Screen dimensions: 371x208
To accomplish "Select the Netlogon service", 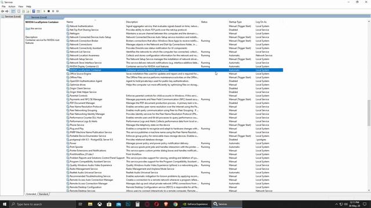I will pos(174,34).
